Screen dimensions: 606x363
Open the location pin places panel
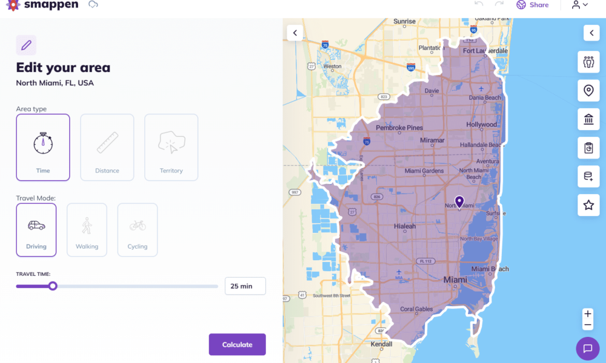588,91
